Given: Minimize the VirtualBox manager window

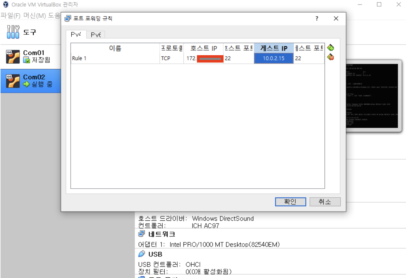Looking at the screenshot, I should pyautogui.click(x=360, y=4).
